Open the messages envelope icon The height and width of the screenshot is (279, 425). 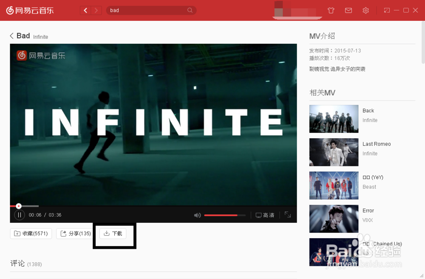tap(348, 10)
